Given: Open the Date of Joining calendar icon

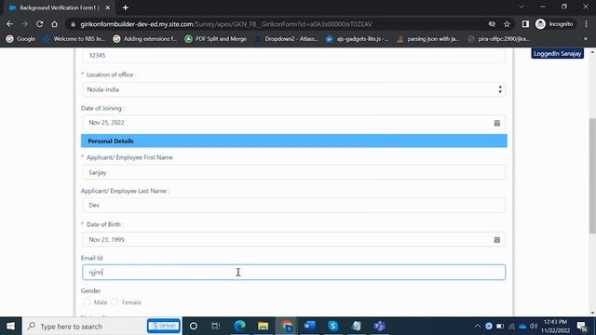Looking at the screenshot, I should click(496, 123).
